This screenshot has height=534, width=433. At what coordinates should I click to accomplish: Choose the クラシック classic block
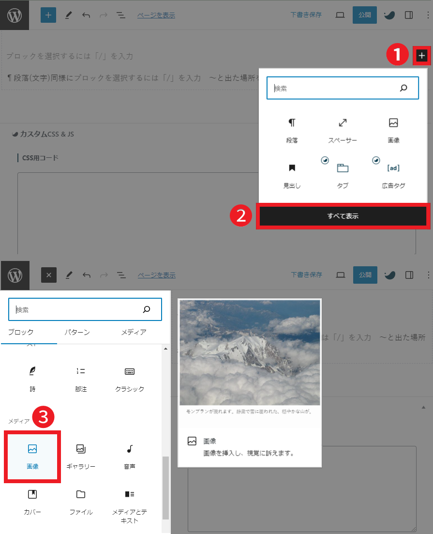tap(129, 379)
